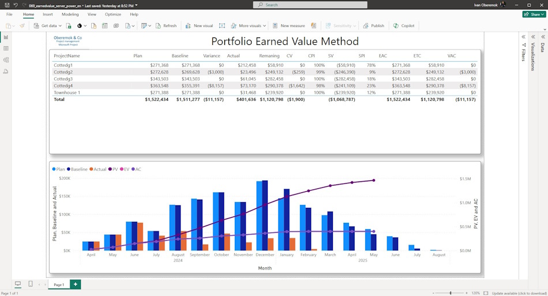Switch to the View ribbon tab

(x=92, y=14)
